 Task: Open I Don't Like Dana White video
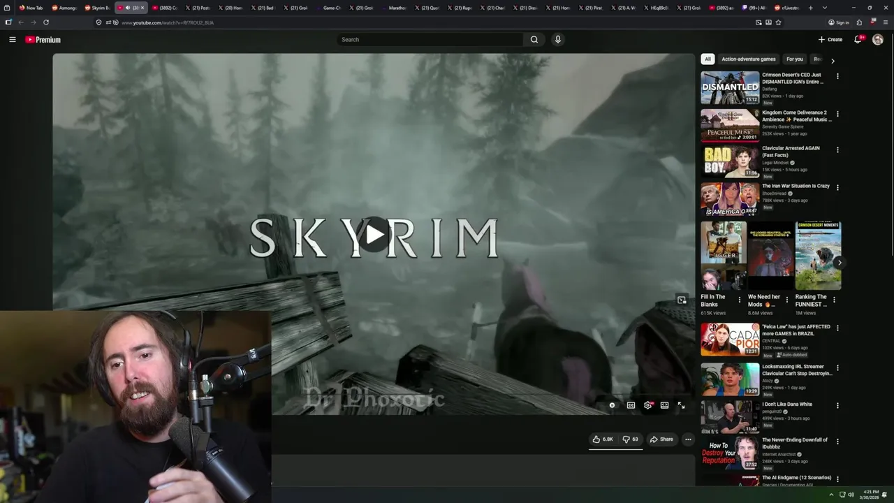(x=730, y=417)
